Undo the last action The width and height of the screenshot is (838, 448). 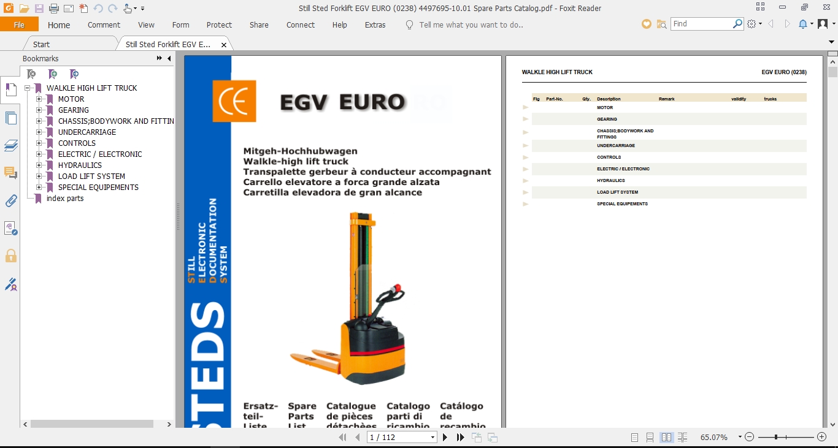coord(98,9)
